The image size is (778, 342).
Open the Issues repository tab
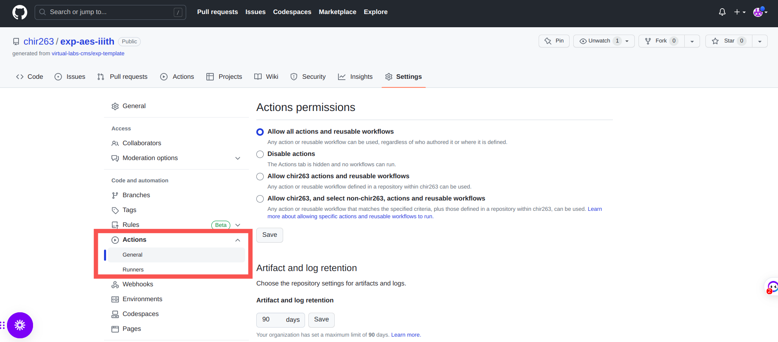(70, 77)
